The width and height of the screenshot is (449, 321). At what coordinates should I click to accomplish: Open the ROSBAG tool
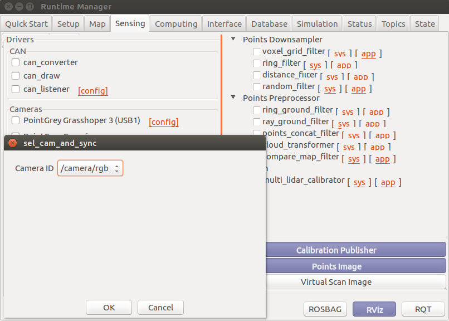tap(325, 309)
